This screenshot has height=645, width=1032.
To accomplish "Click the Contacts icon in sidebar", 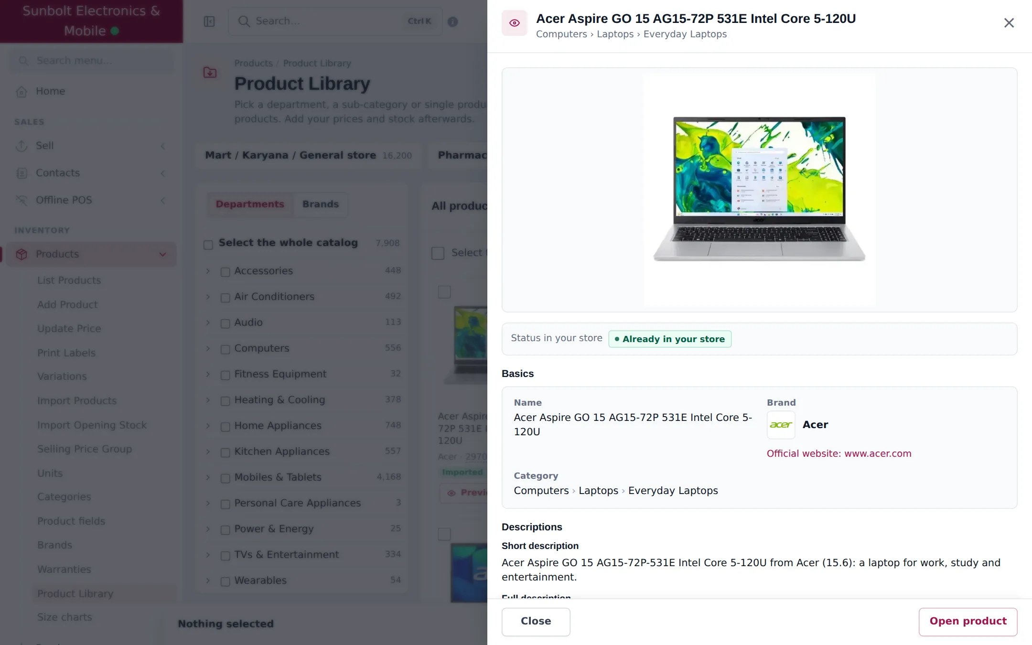I will point(21,173).
